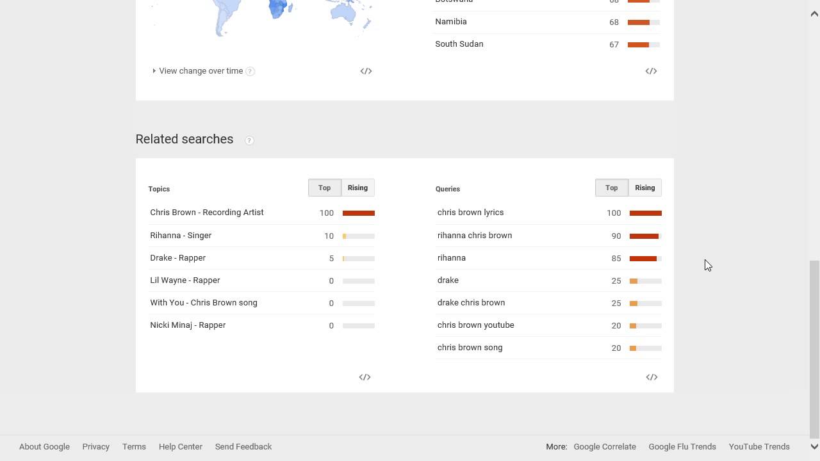Open About Google footer link

click(44, 447)
